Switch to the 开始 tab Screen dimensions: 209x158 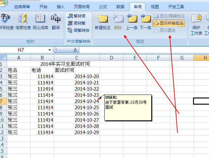point(43,7)
